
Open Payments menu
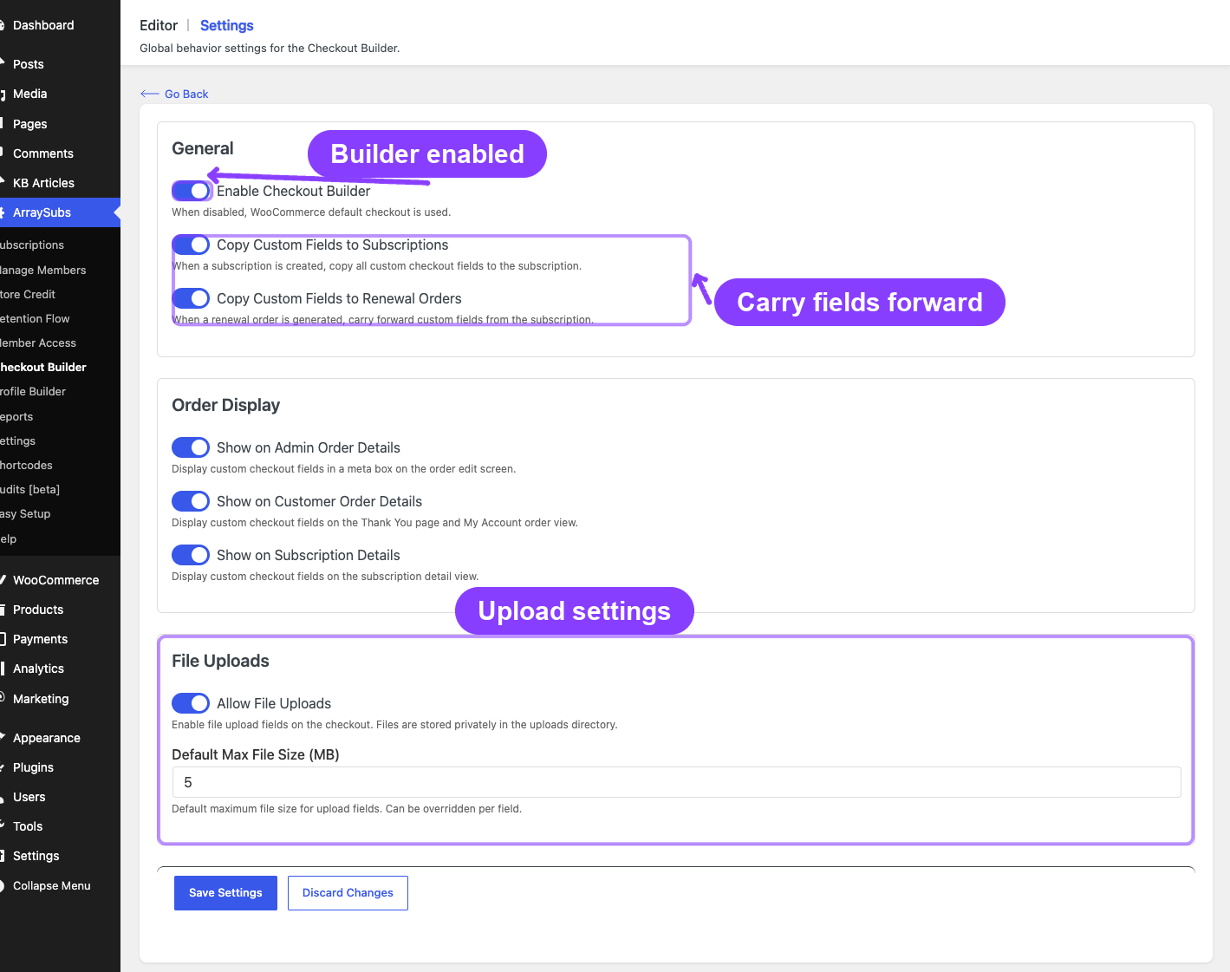tap(60, 639)
